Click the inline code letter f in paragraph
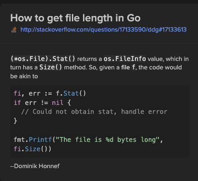The height and width of the screenshot is (181, 198). click(x=134, y=67)
